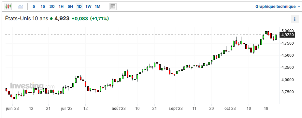The image size is (302, 118).
Task: Click the green up arrow beside price
Action: click(51, 19)
